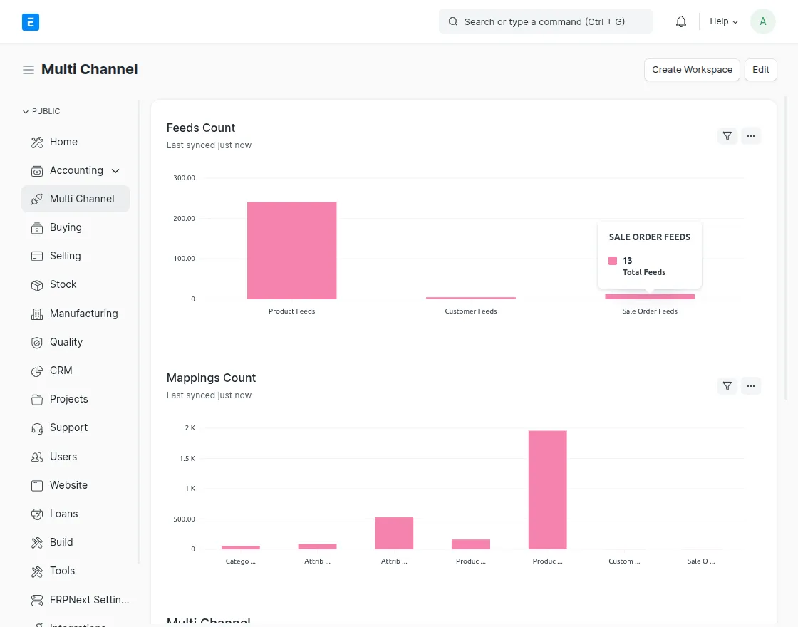Image resolution: width=798 pixels, height=627 pixels.
Task: Click the Manufacturing sidebar icon
Action: coord(37,314)
